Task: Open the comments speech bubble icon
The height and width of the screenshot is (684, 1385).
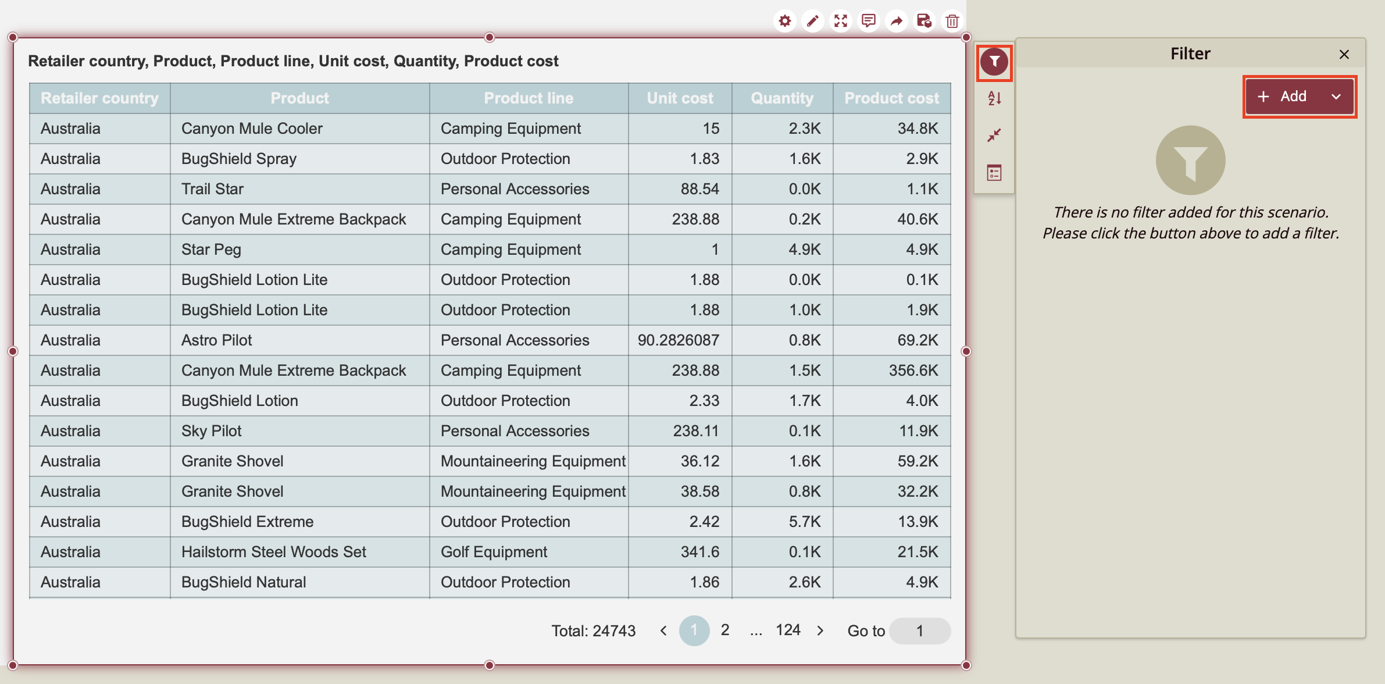Action: pyautogui.click(x=868, y=22)
